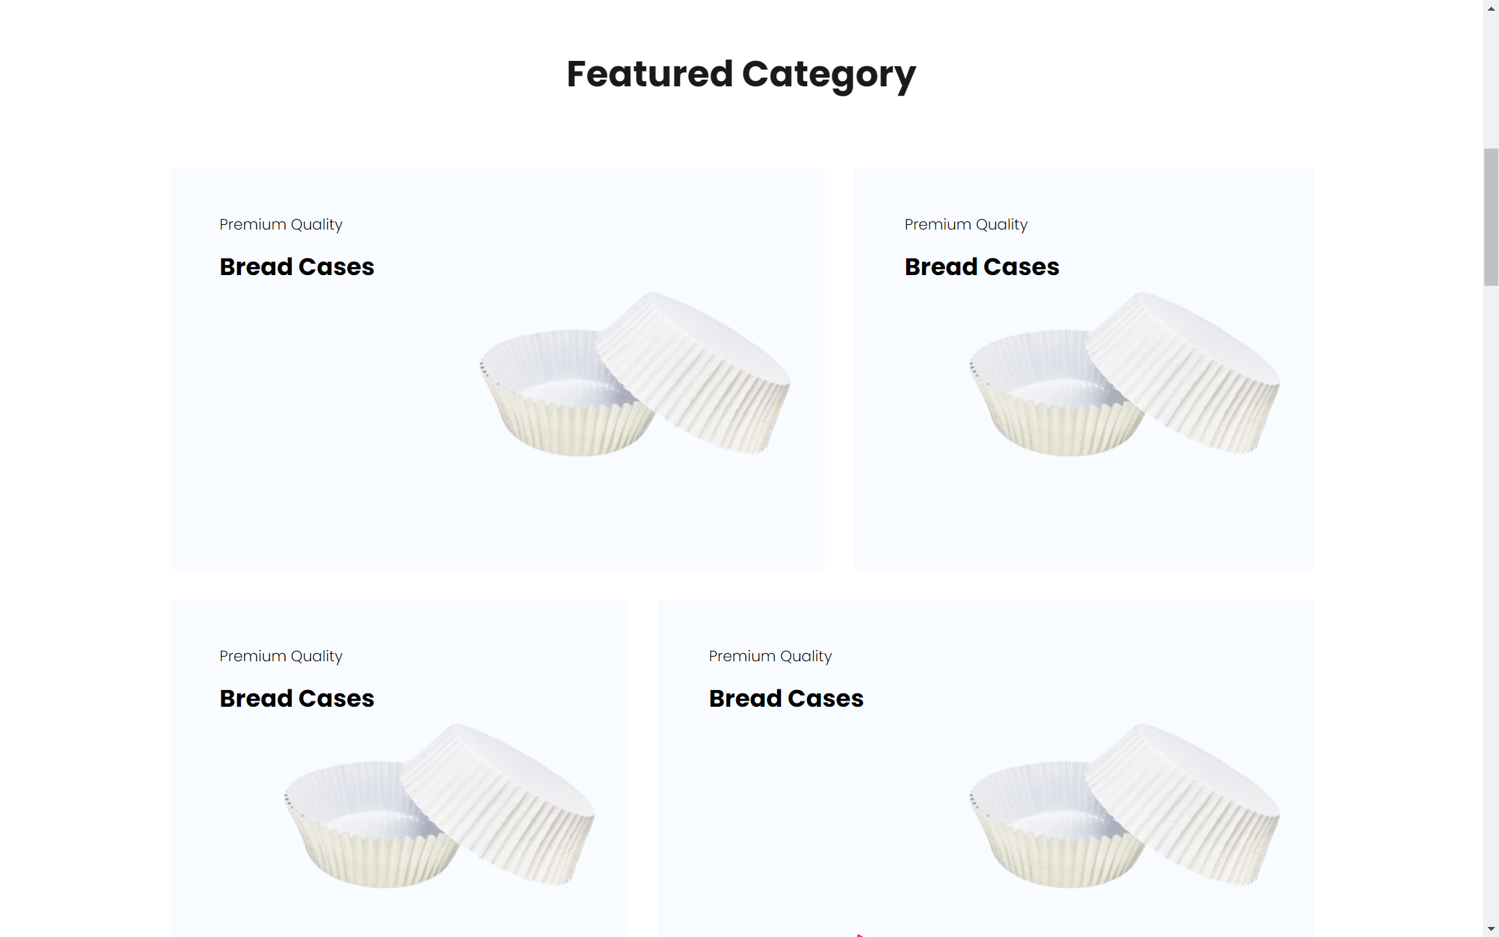Open the bottom-right card's cupcake liners image
Image resolution: width=1499 pixels, height=937 pixels.
(x=1124, y=805)
